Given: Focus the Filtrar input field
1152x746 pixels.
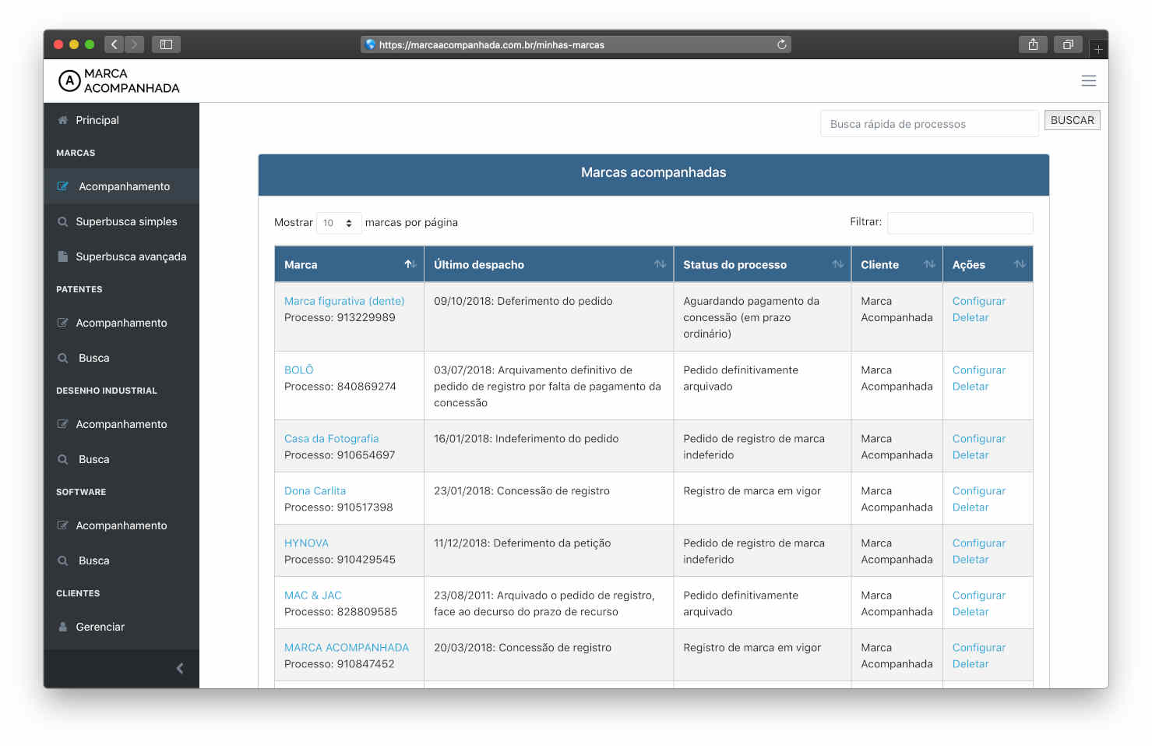Looking at the screenshot, I should tap(960, 223).
